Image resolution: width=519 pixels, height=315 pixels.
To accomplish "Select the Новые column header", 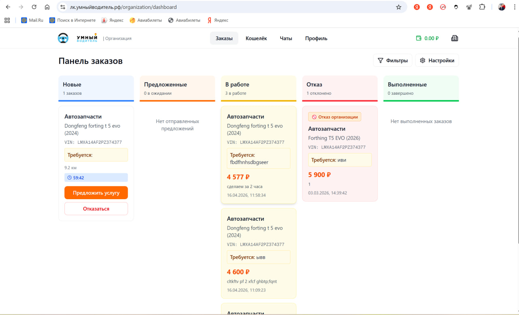I will tap(96, 88).
